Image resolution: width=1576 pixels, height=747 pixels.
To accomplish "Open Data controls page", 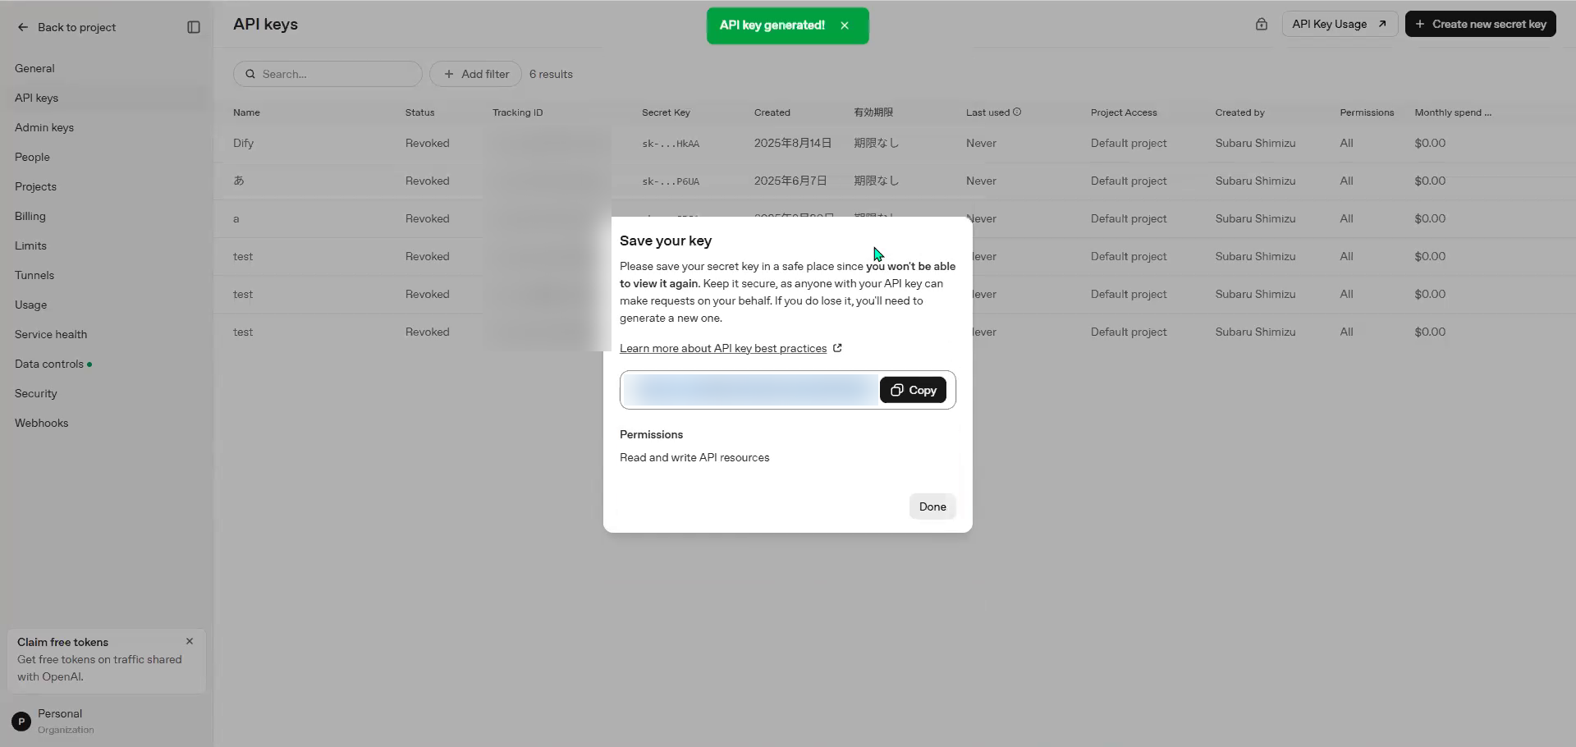I will tap(49, 364).
